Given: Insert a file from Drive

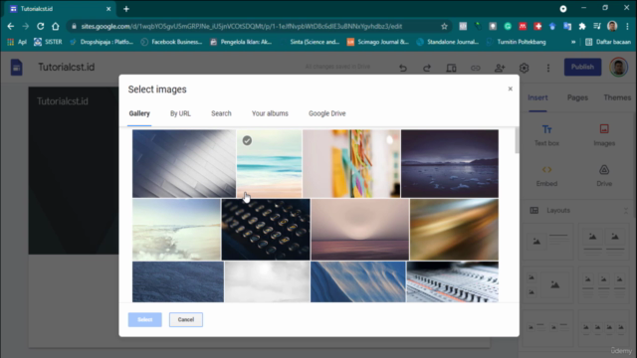Looking at the screenshot, I should point(604,176).
